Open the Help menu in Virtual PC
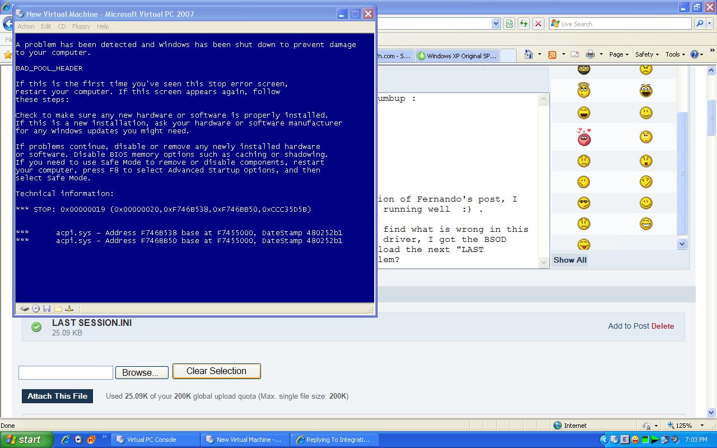717x448 pixels. [103, 26]
